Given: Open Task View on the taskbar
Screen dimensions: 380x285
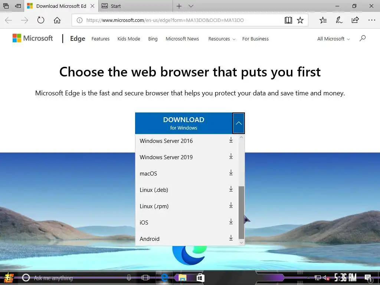Looking at the screenshot, I should point(145,278).
